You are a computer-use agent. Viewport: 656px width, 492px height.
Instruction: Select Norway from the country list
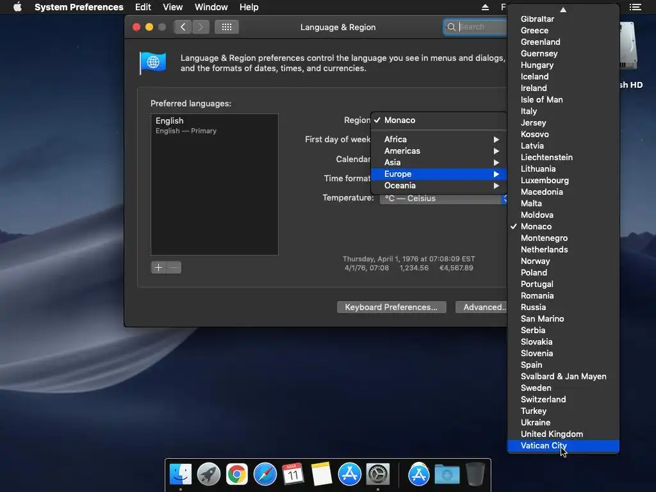click(x=563, y=261)
